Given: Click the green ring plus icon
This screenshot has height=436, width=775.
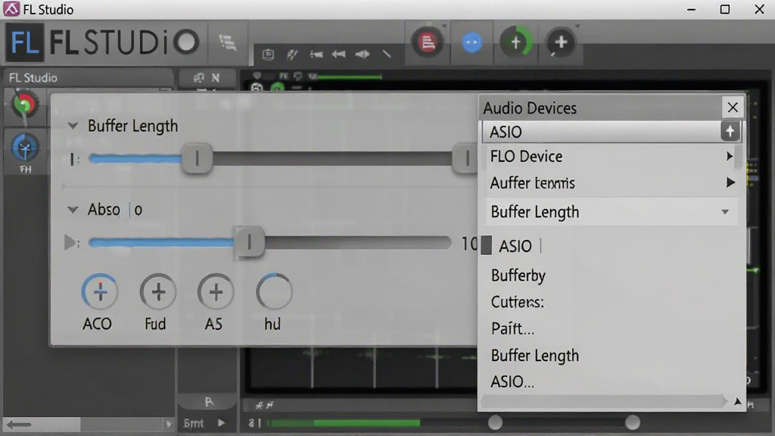Looking at the screenshot, I should coord(516,42).
